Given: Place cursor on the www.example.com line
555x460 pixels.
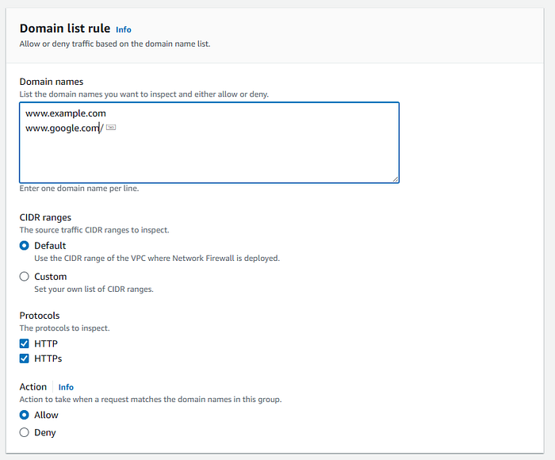Looking at the screenshot, I should 65,113.
